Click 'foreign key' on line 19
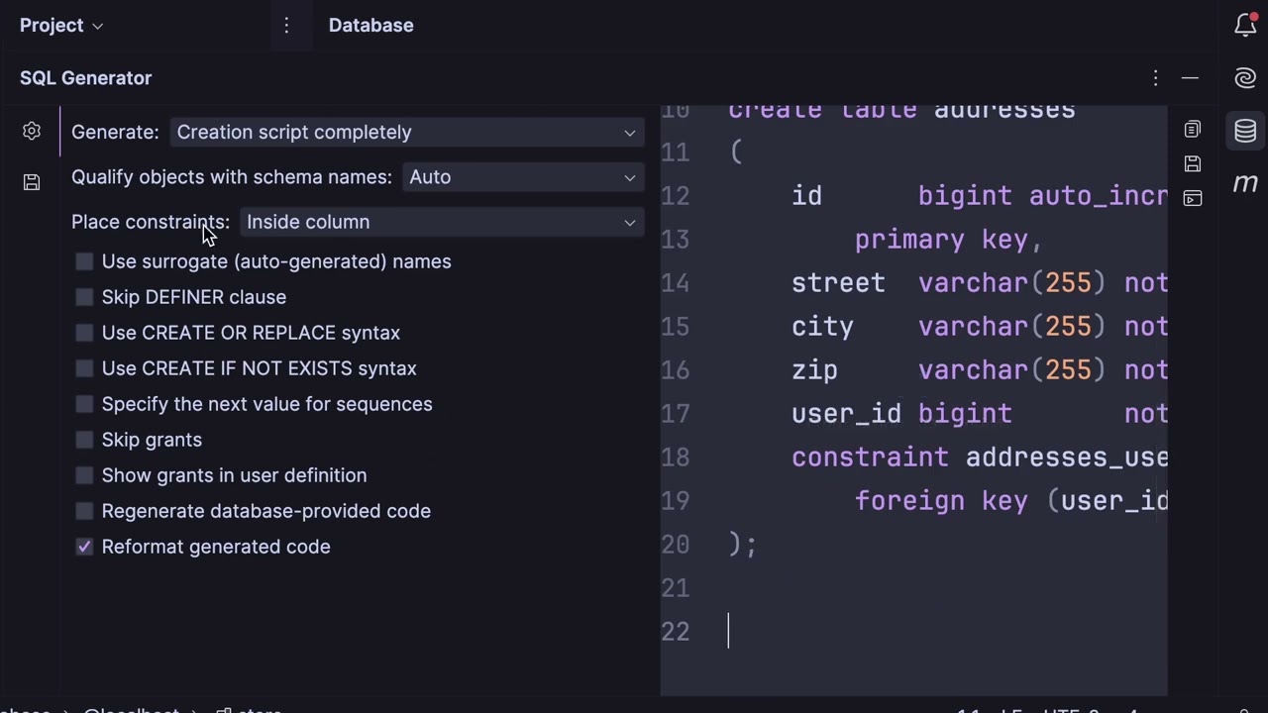The image size is (1268, 713). [x=941, y=501]
